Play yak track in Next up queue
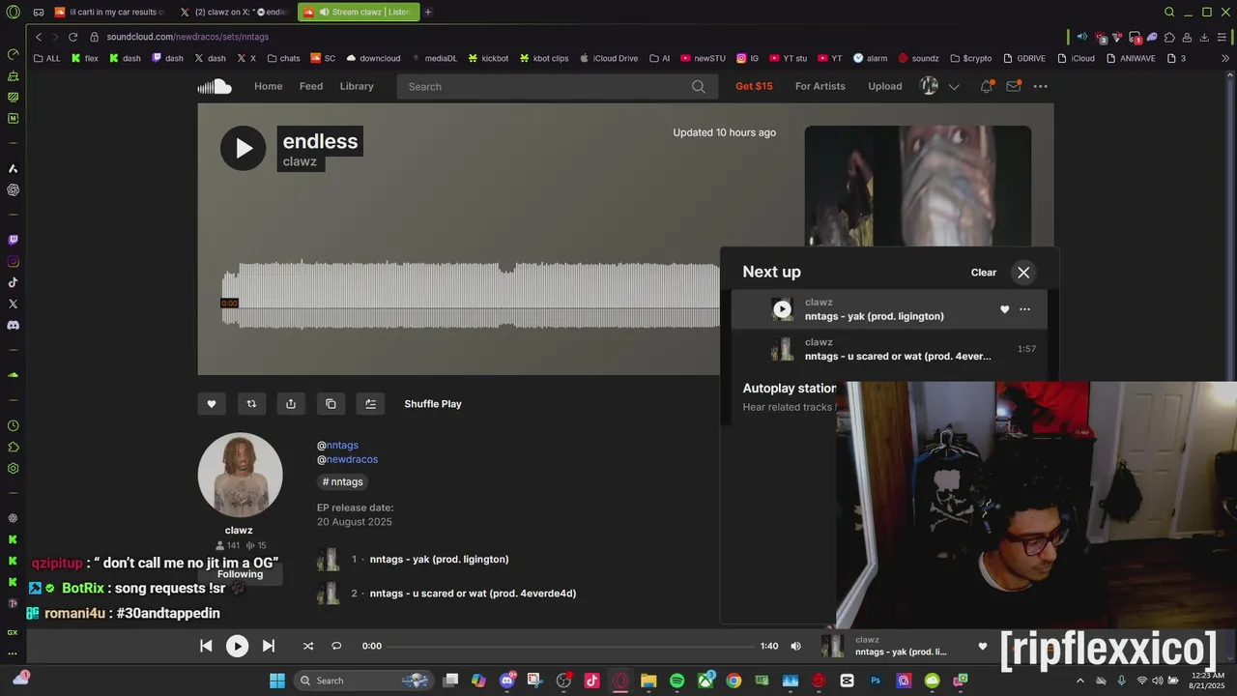Image resolution: width=1237 pixels, height=696 pixels. pyautogui.click(x=782, y=309)
